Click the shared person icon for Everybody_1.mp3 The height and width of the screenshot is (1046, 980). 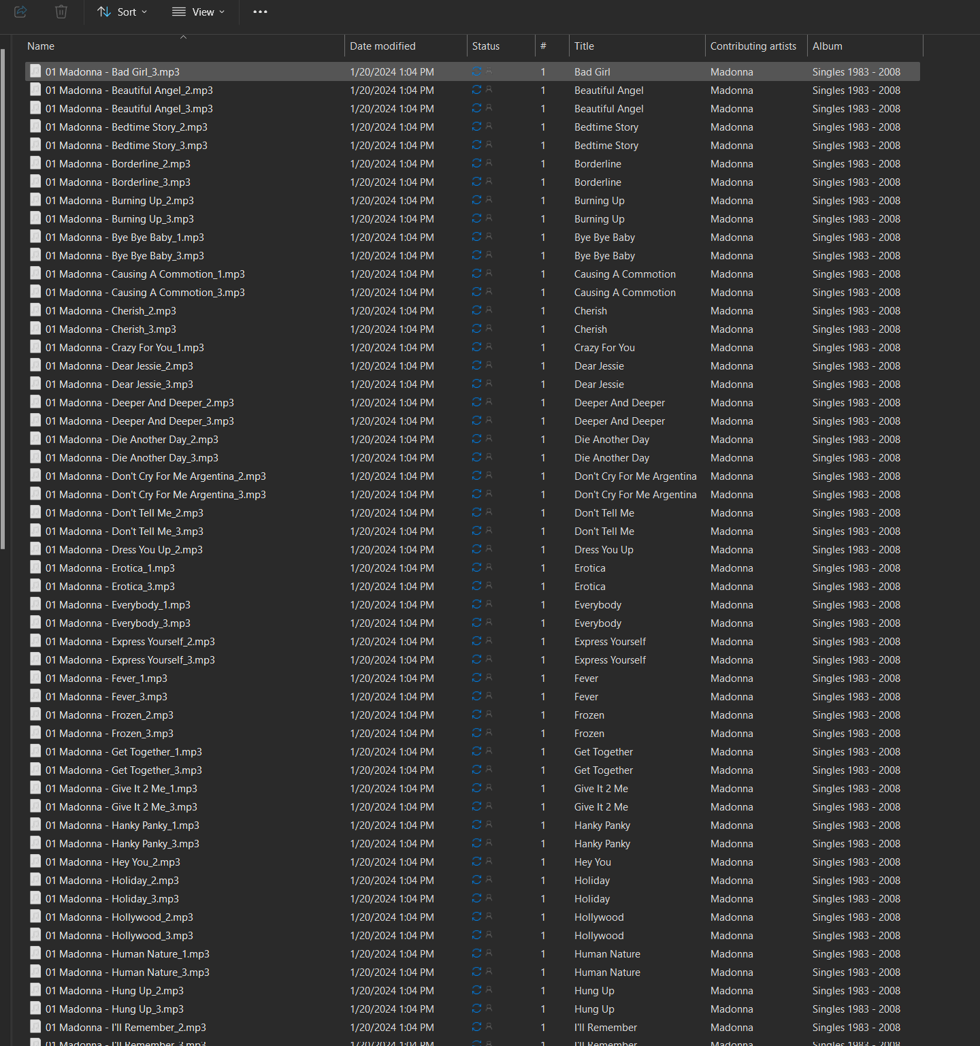pos(489,604)
